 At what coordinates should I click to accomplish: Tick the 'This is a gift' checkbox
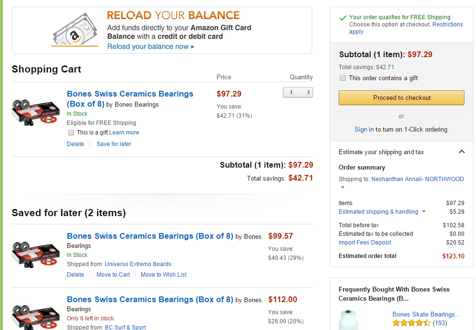(71, 133)
